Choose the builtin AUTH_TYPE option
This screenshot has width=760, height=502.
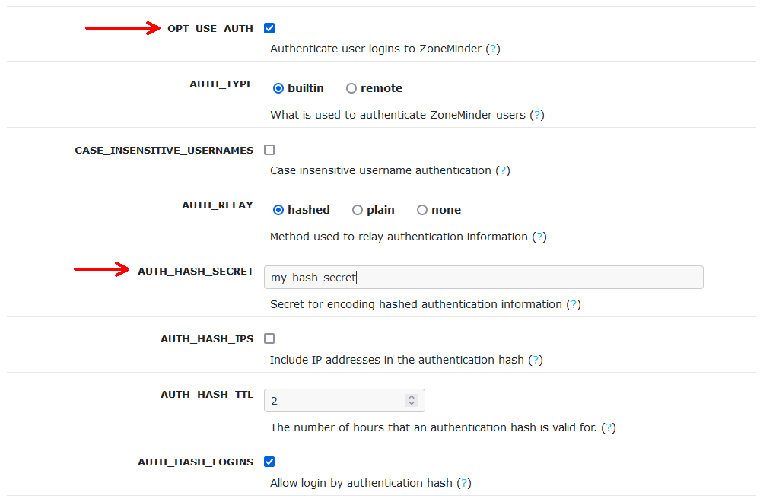click(278, 88)
